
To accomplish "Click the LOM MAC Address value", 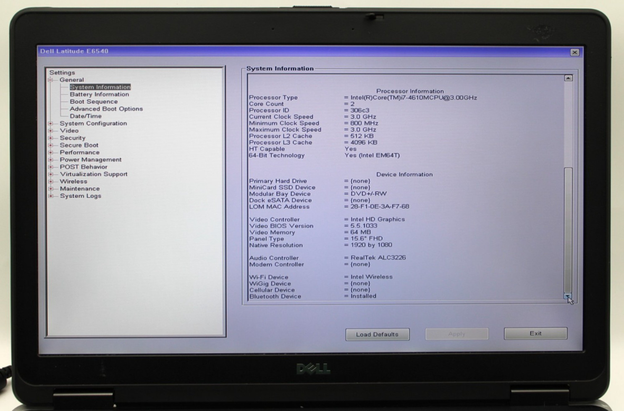I will pyautogui.click(x=380, y=207).
